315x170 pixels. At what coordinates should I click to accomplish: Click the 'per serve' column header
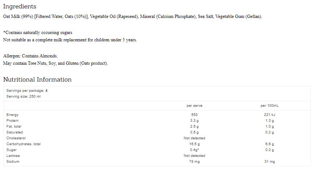pyautogui.click(x=194, y=106)
